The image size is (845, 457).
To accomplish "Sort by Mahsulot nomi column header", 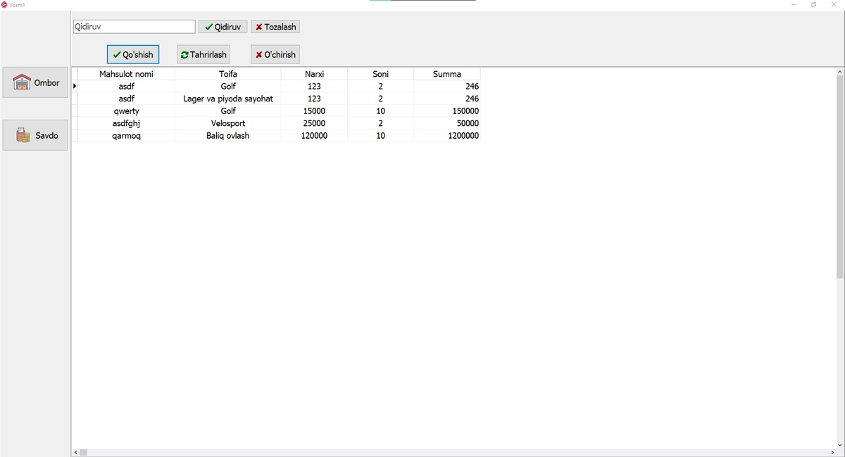I will [x=126, y=74].
